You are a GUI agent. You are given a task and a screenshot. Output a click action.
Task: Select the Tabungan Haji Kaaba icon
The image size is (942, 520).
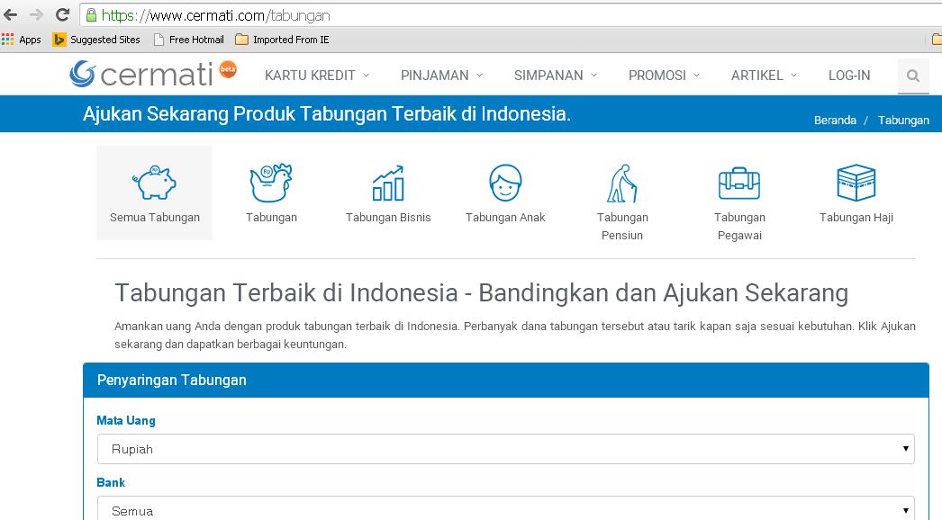(856, 183)
